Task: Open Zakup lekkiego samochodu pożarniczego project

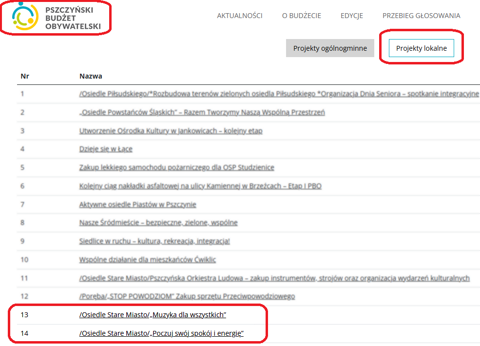Action: 176,167
